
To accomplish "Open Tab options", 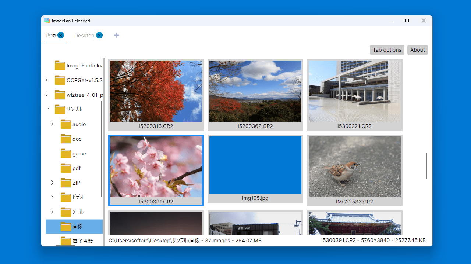I will click(387, 50).
